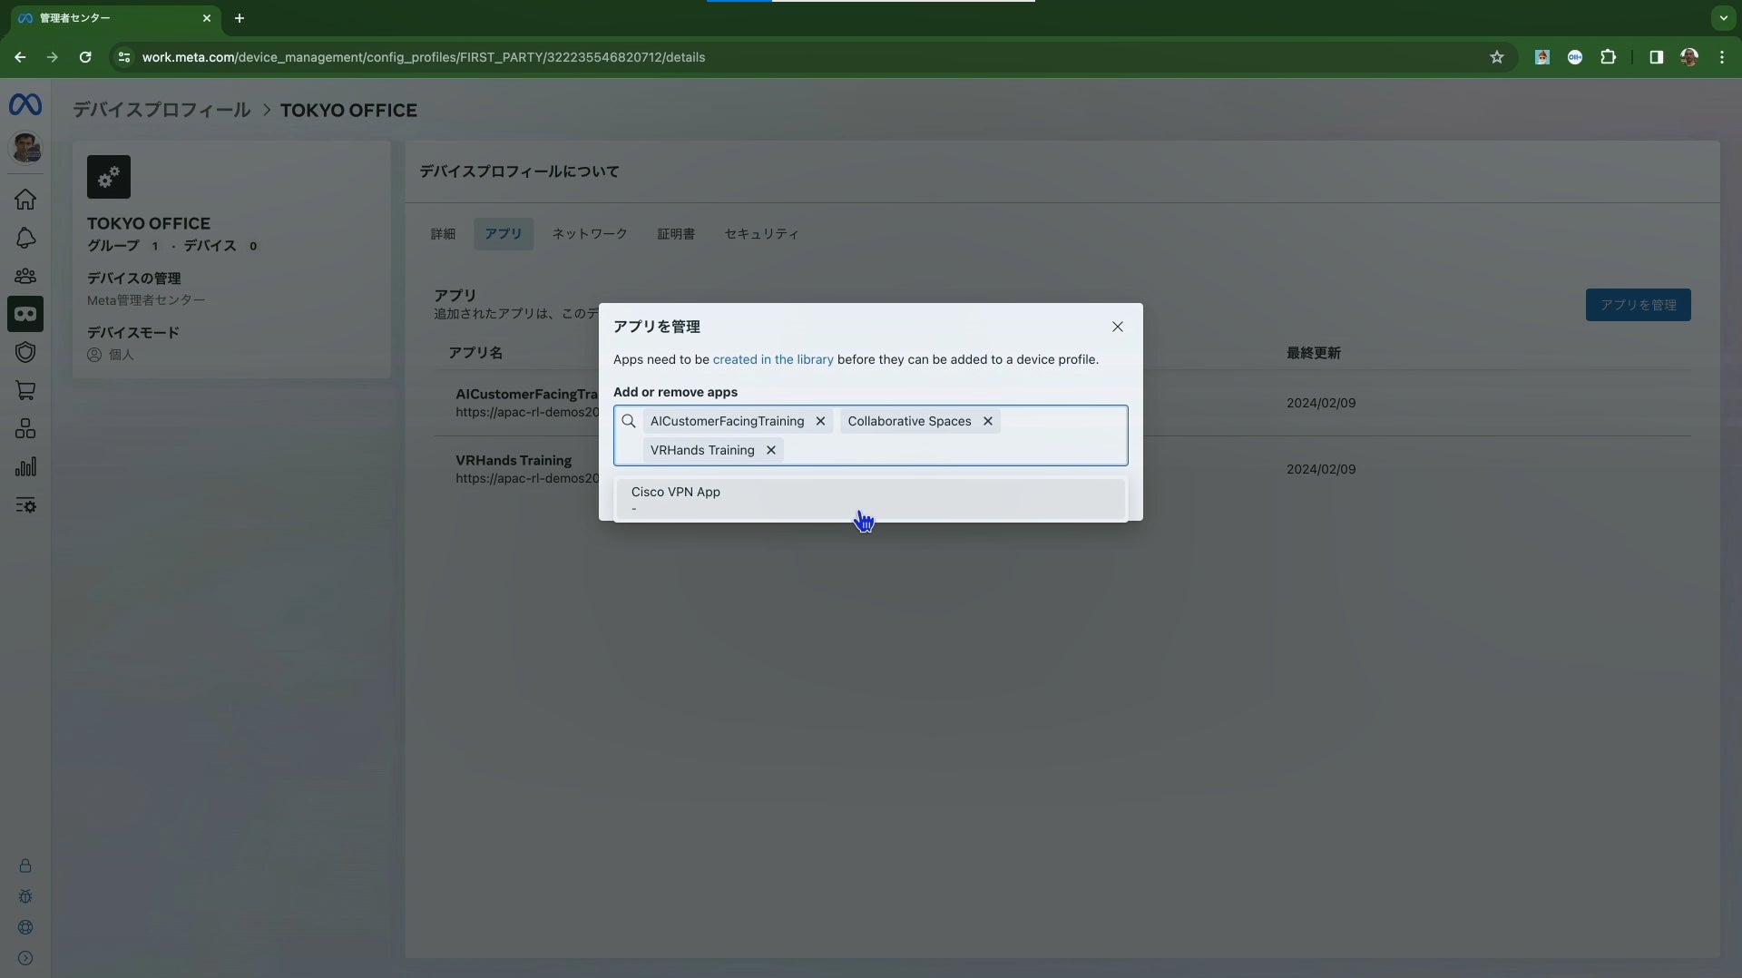Select the アプリ名 column header
Viewport: 1742px width, 978px height.
click(475, 353)
